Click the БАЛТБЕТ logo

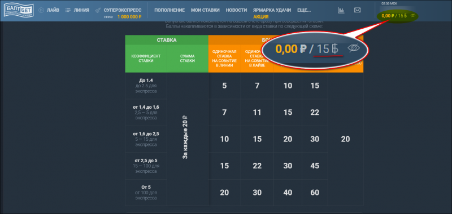coord(19,10)
